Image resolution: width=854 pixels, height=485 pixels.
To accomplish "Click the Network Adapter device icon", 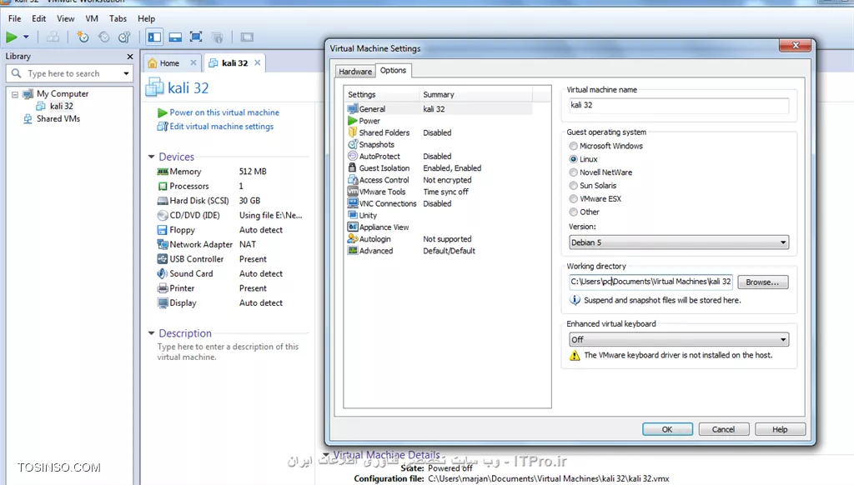I will (x=163, y=244).
